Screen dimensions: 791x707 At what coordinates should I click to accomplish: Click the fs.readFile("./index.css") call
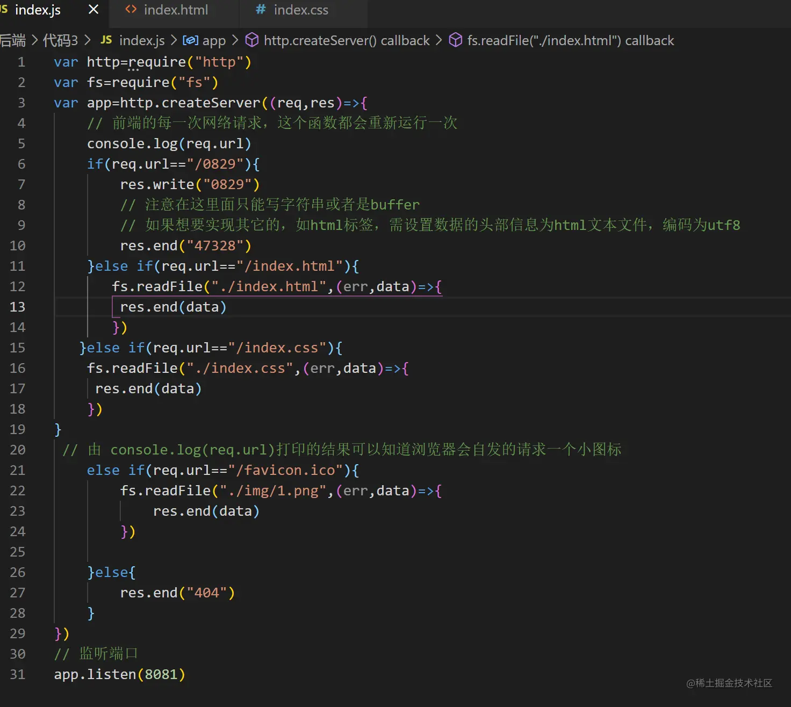pyautogui.click(x=248, y=368)
